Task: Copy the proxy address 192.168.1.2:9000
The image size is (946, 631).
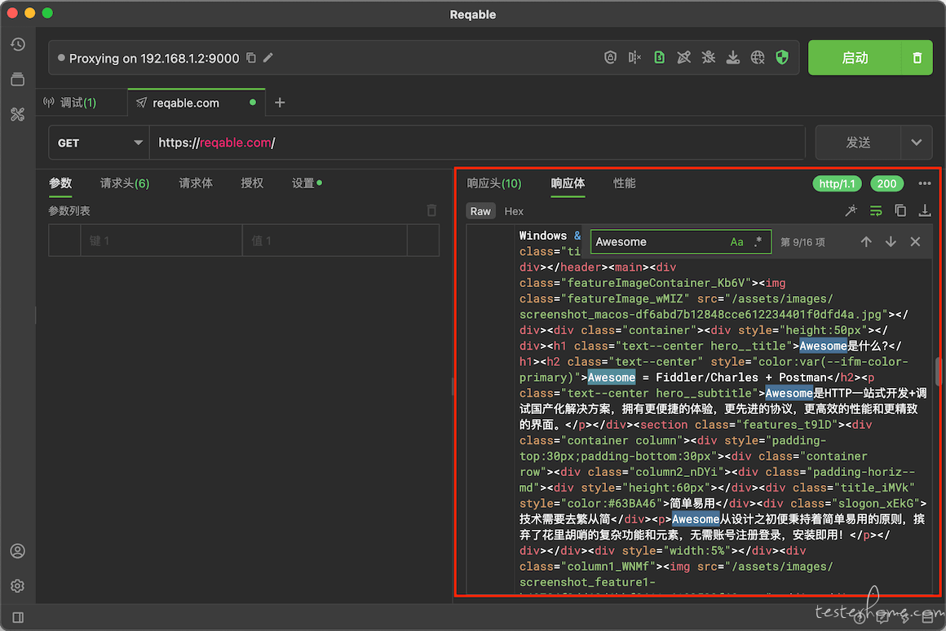Action: 251,58
